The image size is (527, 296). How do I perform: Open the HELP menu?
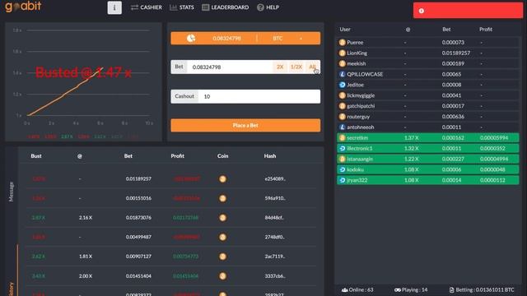point(268,7)
